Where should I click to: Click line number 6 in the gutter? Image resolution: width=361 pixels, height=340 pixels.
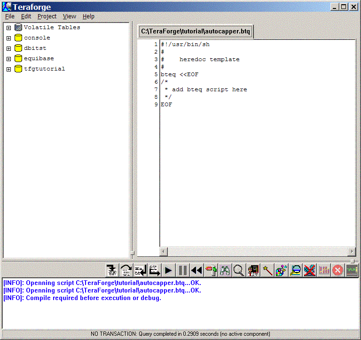coord(156,82)
